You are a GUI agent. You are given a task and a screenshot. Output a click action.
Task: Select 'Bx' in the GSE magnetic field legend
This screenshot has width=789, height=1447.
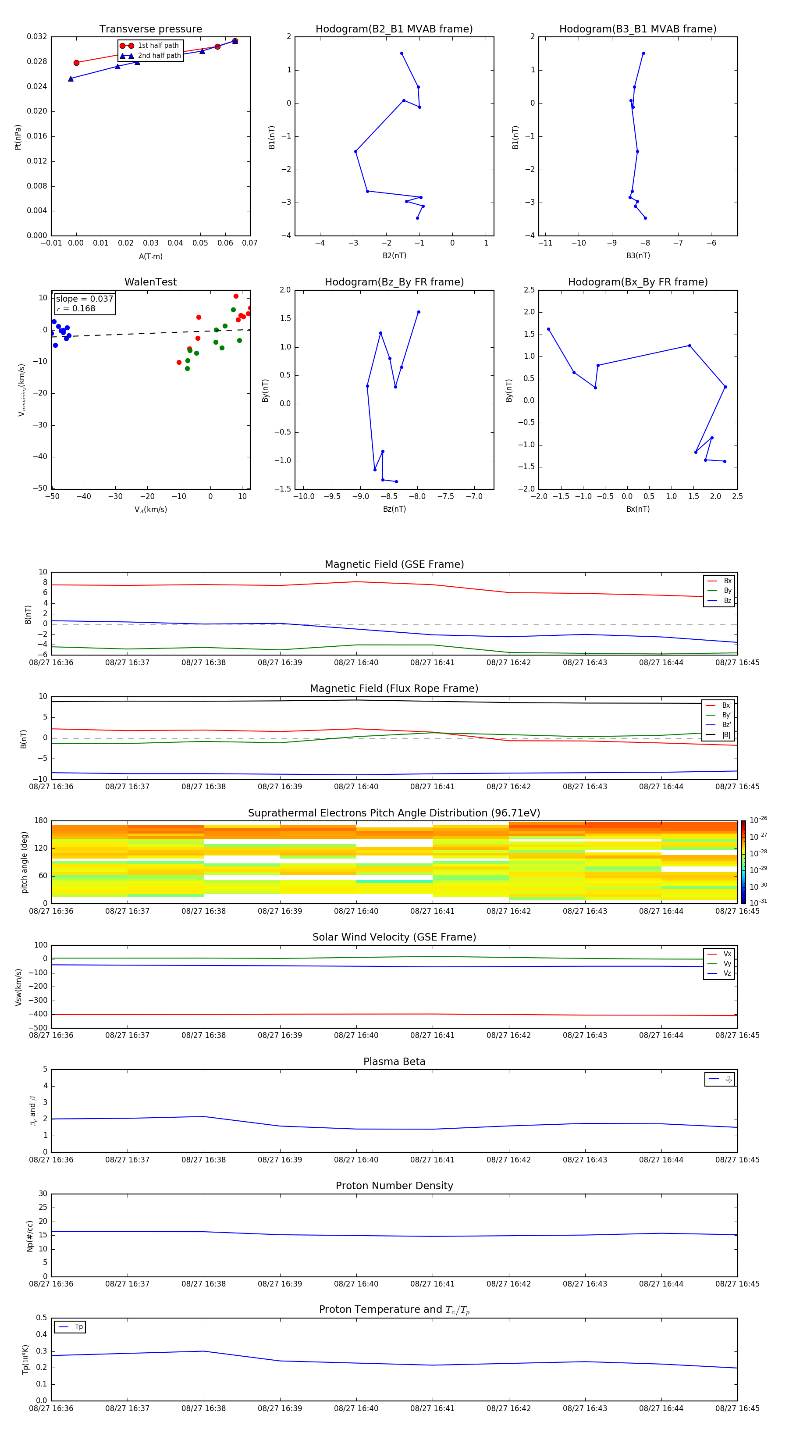719,581
